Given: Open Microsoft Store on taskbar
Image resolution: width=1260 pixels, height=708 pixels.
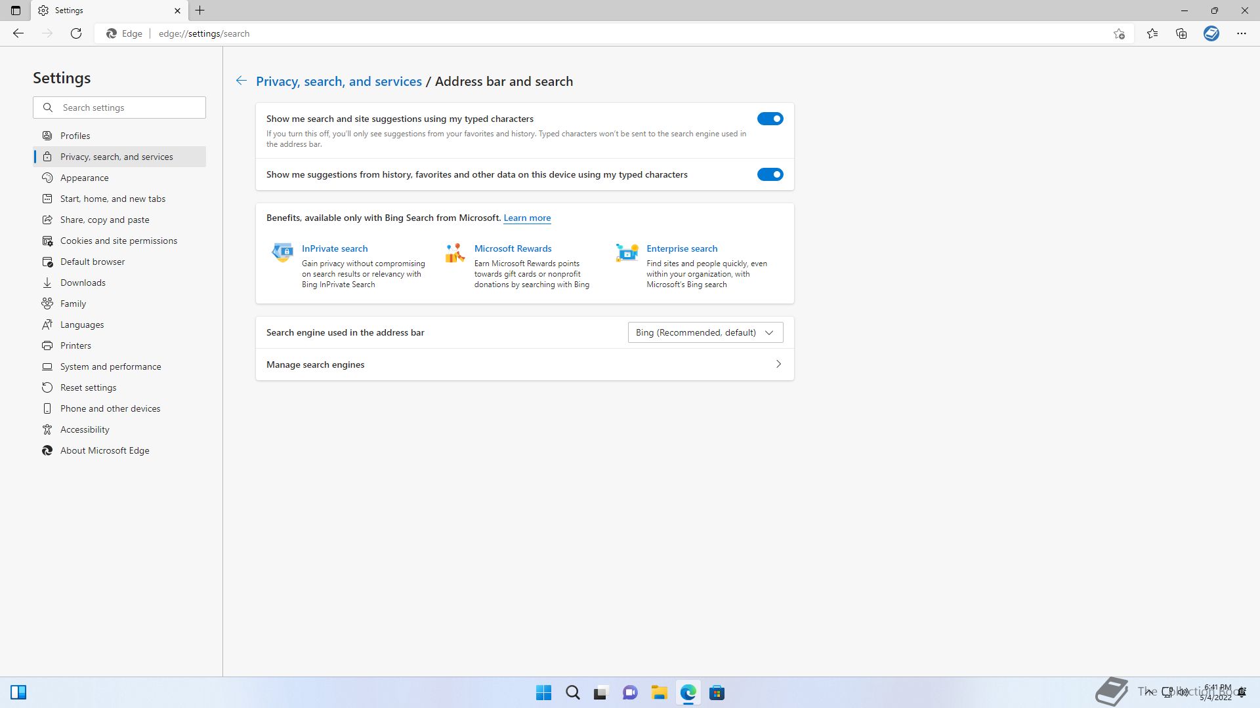Looking at the screenshot, I should [x=717, y=693].
